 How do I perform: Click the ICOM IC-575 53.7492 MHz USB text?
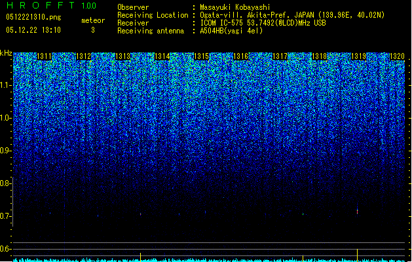263,23
